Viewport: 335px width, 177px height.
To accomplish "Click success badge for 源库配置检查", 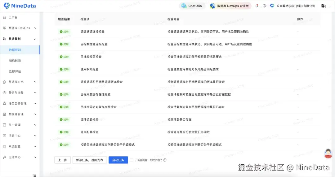I will [64, 132].
